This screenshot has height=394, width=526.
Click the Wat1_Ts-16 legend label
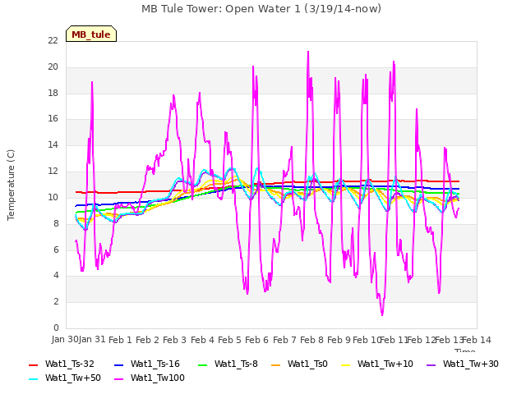[155, 364]
